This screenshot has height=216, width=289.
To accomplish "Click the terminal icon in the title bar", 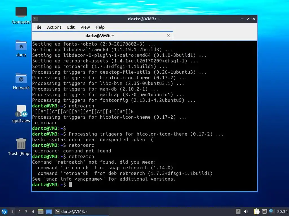I will pos(36,19).
